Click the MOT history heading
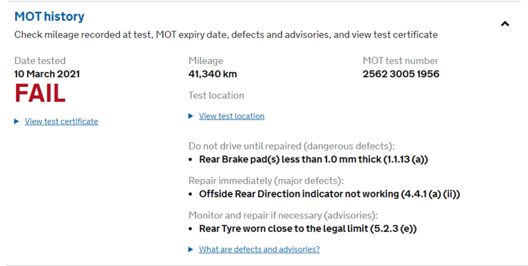Viewport: 528px width, 266px height. 49,16
